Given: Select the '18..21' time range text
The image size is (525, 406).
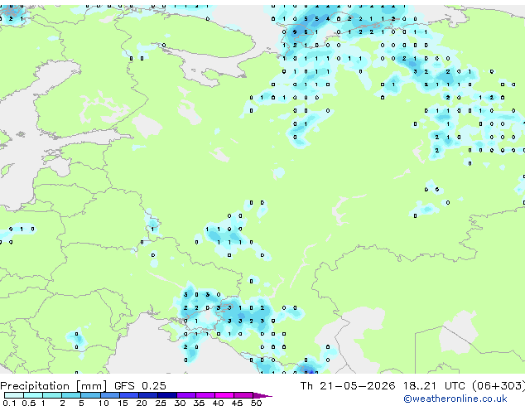Looking at the screenshot, I should [x=420, y=386].
